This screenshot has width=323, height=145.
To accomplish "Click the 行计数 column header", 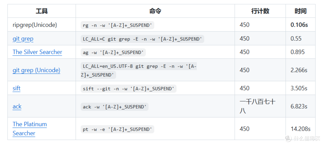I will click(260, 11).
